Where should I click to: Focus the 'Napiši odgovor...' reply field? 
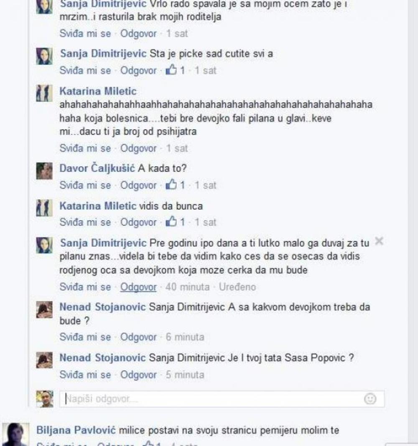click(222, 399)
